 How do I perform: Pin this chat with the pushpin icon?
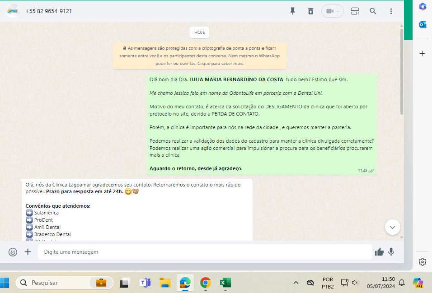tap(292, 11)
